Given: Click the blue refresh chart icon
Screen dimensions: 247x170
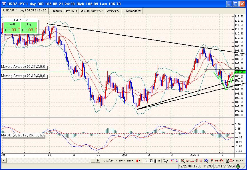Looking at the screenshot, I should [x=206, y=161].
